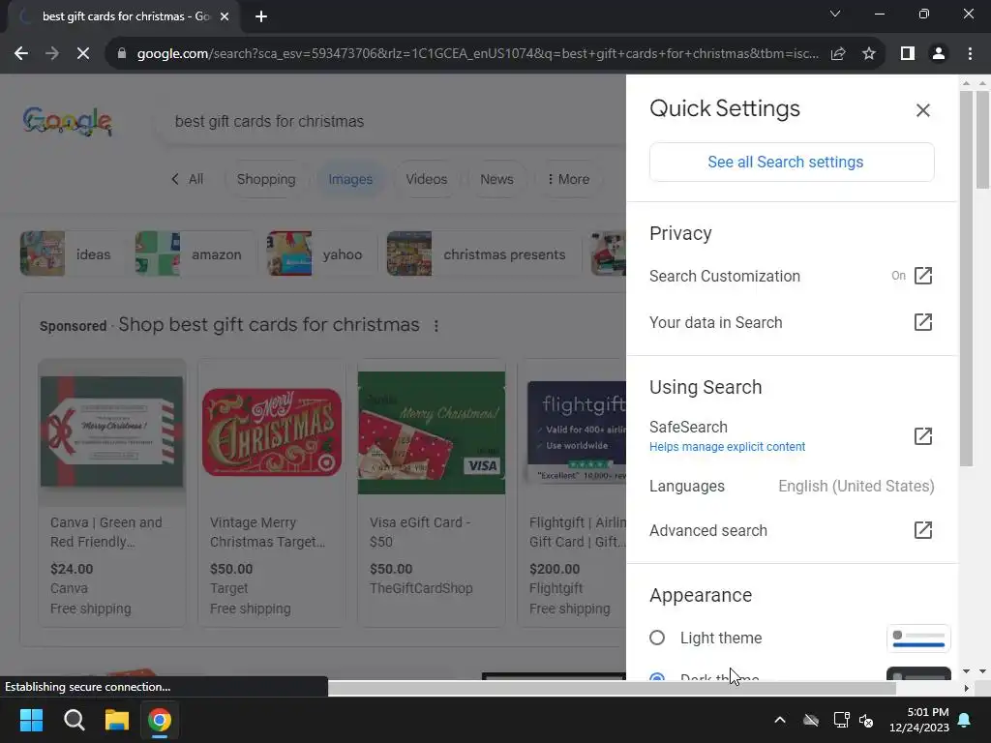Open the network display tray icon
Screen dimensions: 991x743
(841, 720)
